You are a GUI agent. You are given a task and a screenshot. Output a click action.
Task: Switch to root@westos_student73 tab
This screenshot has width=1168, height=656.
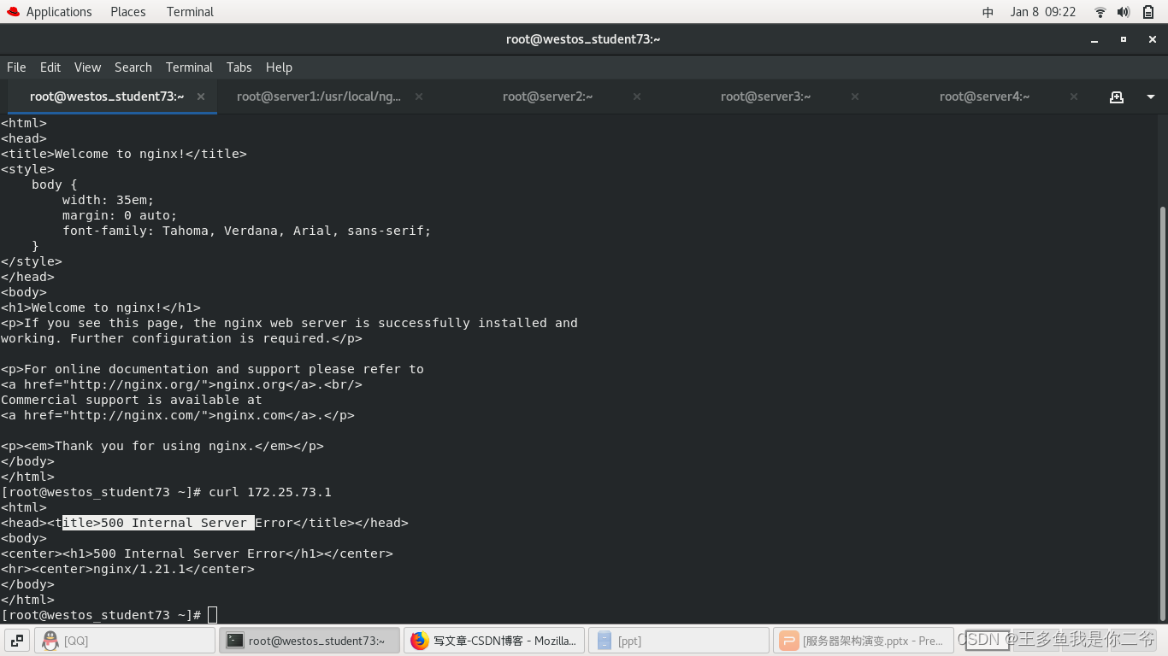[x=107, y=97]
